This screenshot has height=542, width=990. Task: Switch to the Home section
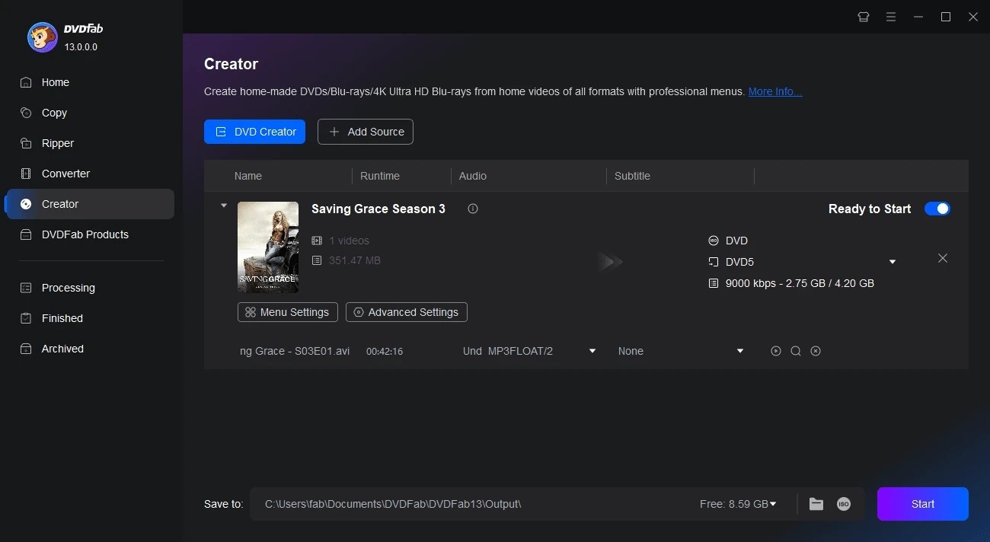point(56,82)
